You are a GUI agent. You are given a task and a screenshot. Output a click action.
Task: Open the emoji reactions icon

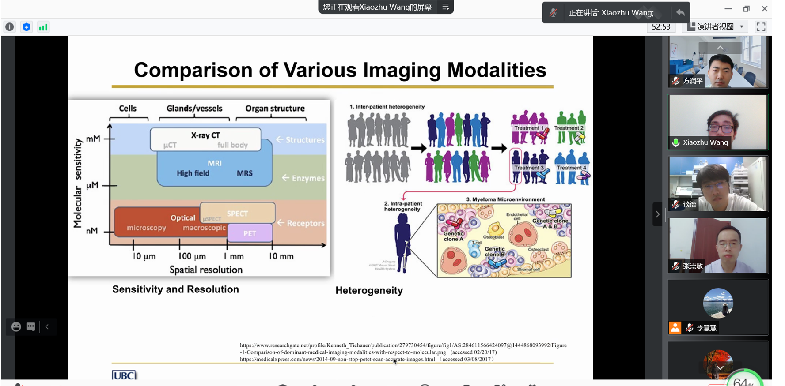[x=16, y=326]
